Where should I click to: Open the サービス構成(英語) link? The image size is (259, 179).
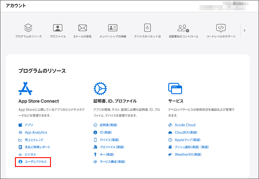click(113, 162)
